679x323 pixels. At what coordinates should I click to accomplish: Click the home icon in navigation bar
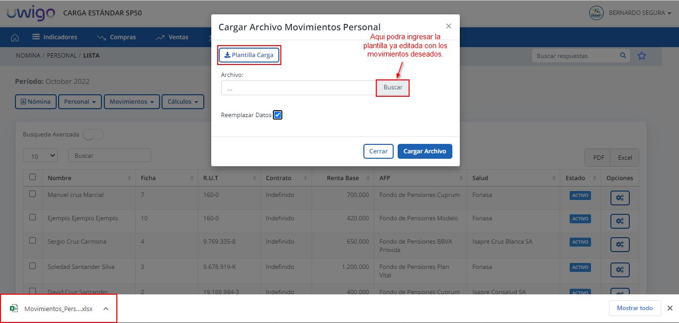pos(15,37)
